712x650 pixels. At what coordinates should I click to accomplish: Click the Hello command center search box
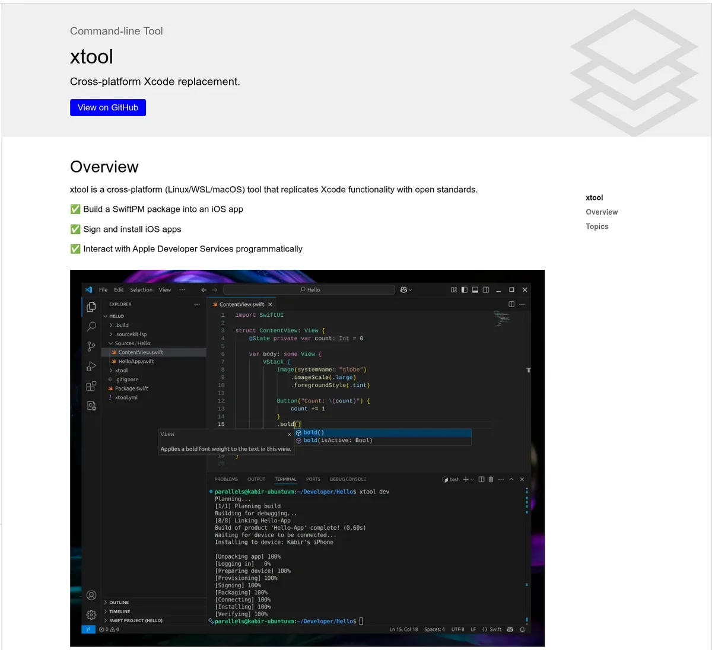(x=309, y=290)
